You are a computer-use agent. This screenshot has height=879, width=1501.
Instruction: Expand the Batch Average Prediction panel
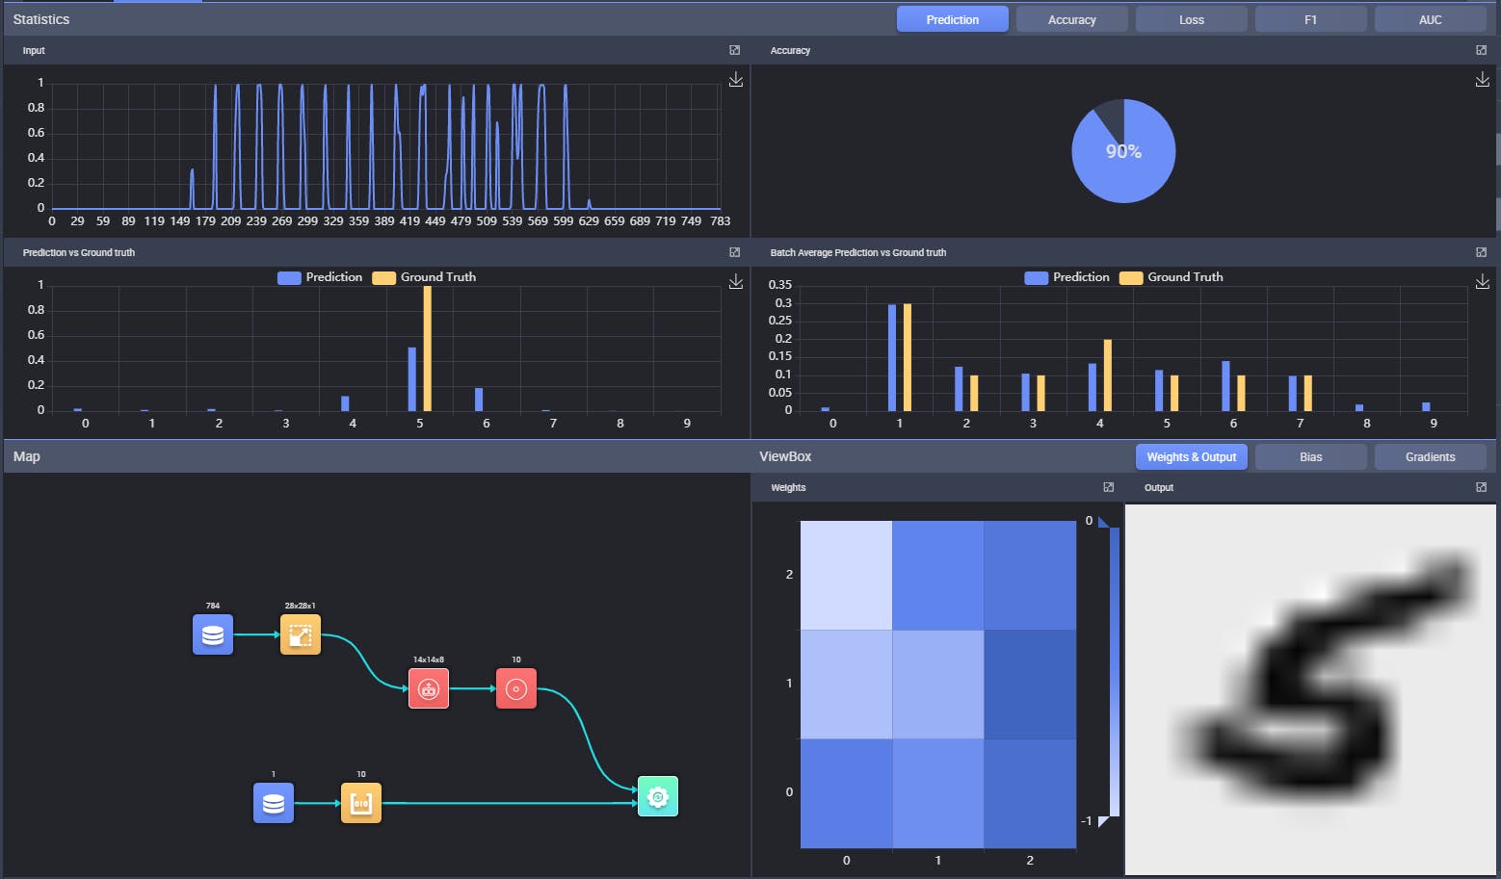pos(1482,252)
